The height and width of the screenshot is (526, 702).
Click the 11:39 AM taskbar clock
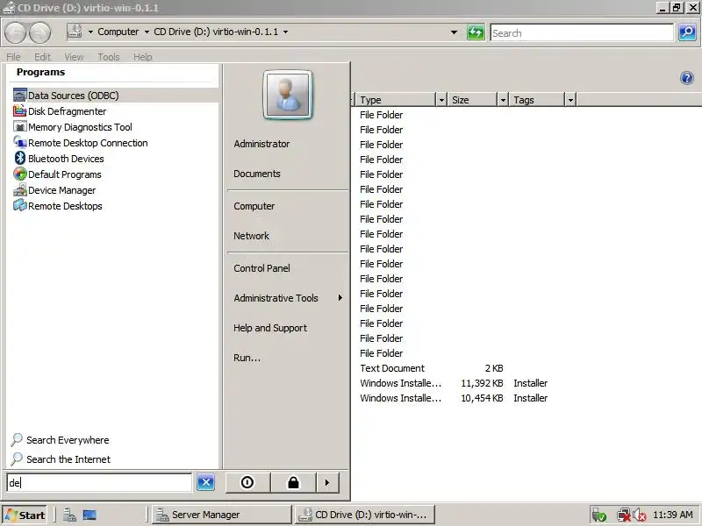click(x=672, y=515)
